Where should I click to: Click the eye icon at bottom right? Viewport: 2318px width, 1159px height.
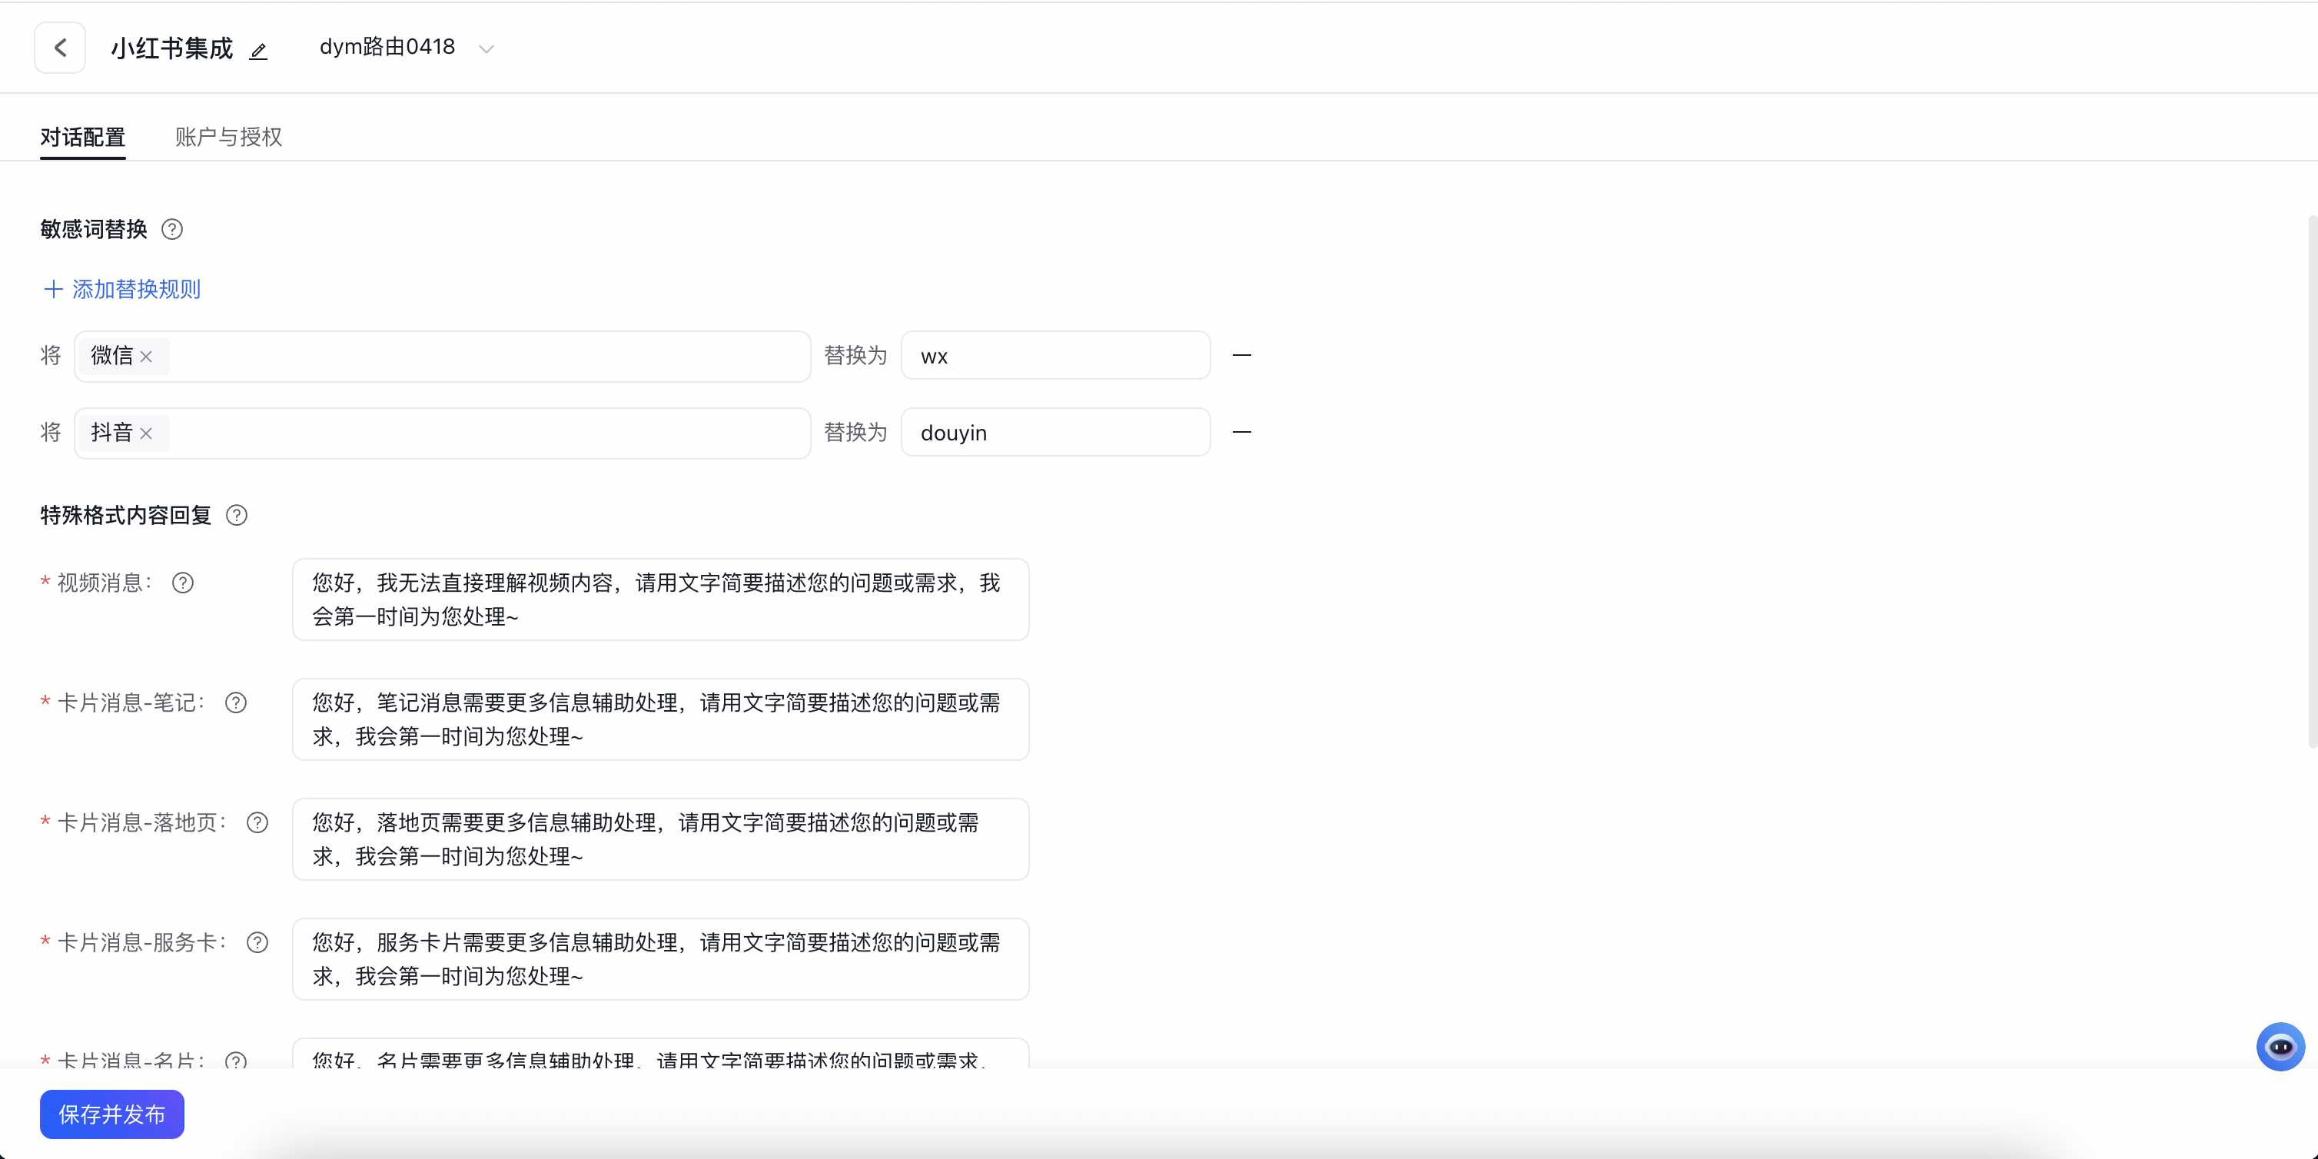pyautogui.click(x=2280, y=1047)
